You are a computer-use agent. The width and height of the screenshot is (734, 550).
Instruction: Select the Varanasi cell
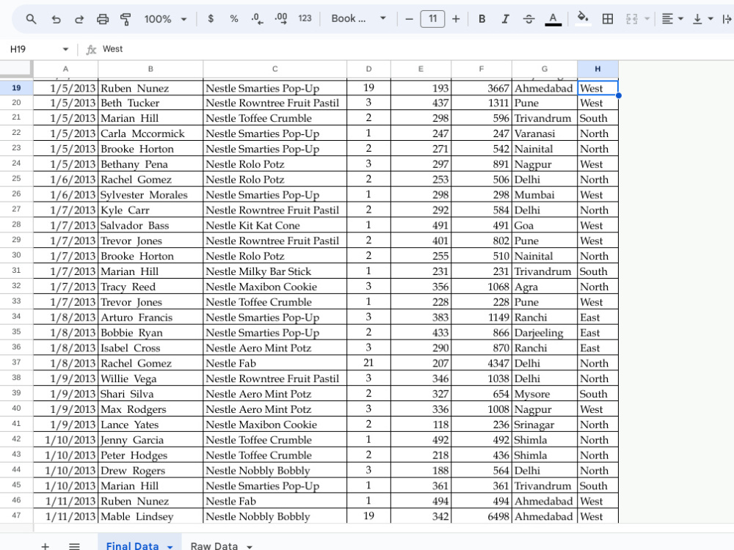[545, 133]
